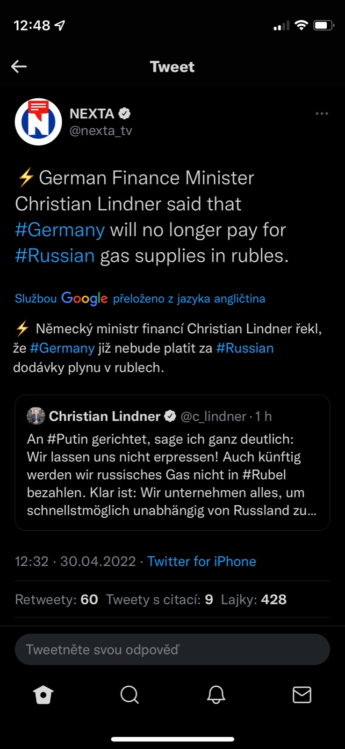Tap the Google translation attribution link
Screen dimensions: 345x749
[140, 298]
